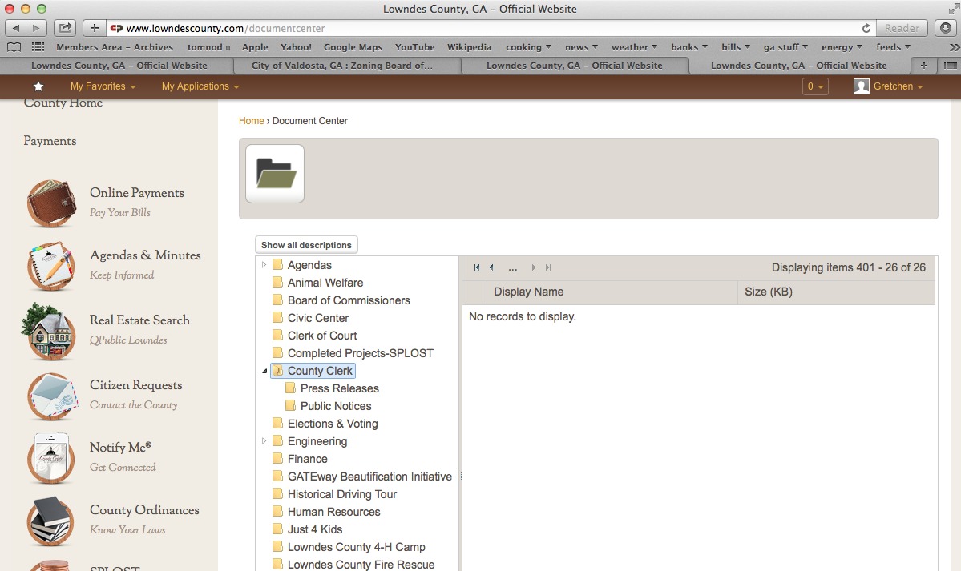Click the County Ordinances books icon
The width and height of the screenshot is (961, 571).
[x=50, y=521]
